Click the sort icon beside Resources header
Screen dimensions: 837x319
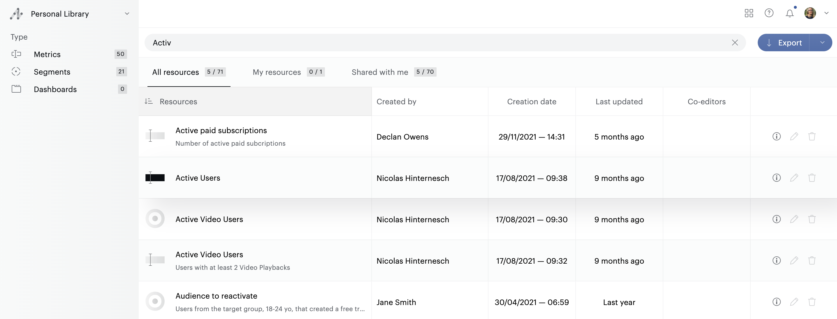[149, 101]
